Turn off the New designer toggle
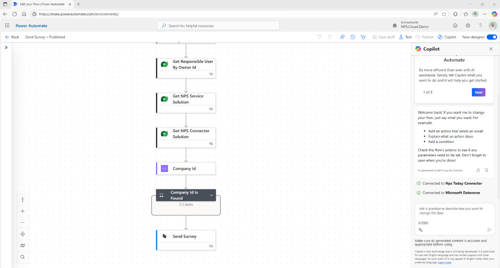The height and width of the screenshot is (268, 500). (x=492, y=37)
